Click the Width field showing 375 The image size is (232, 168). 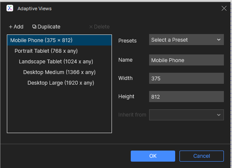coord(186,78)
